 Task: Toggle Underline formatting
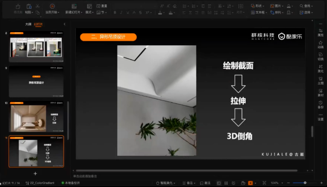[127, 13]
